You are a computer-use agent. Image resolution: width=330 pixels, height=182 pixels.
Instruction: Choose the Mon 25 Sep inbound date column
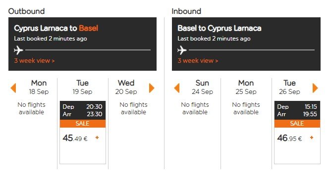(x=246, y=87)
